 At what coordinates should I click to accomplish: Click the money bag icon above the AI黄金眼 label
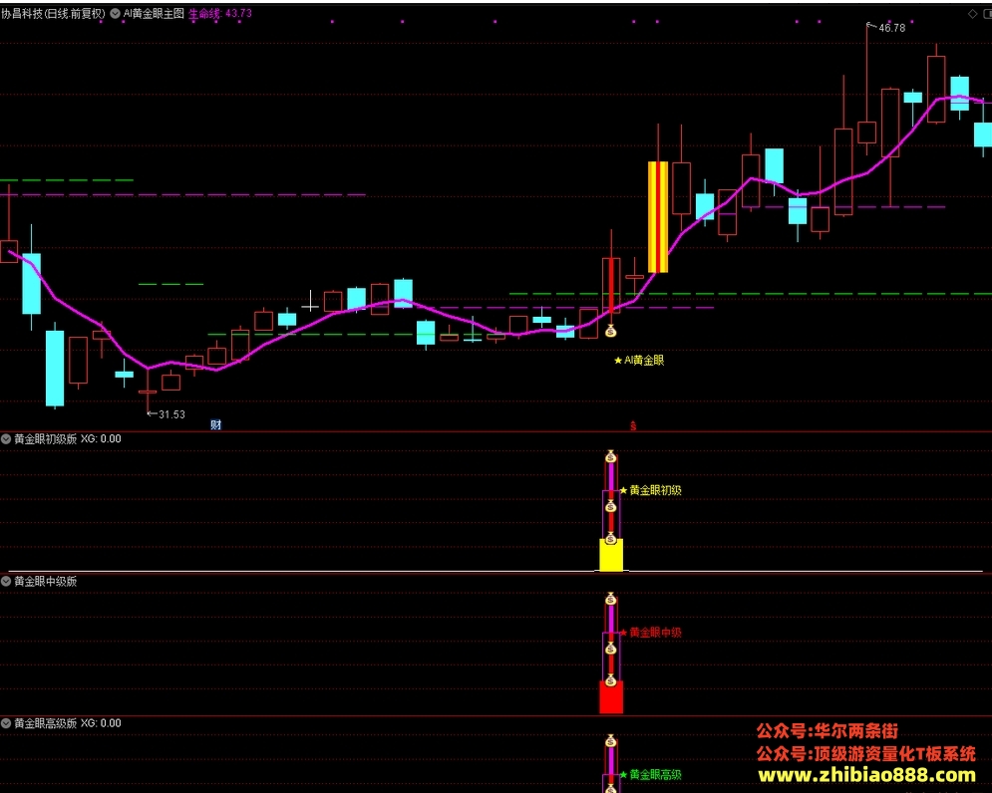point(610,330)
